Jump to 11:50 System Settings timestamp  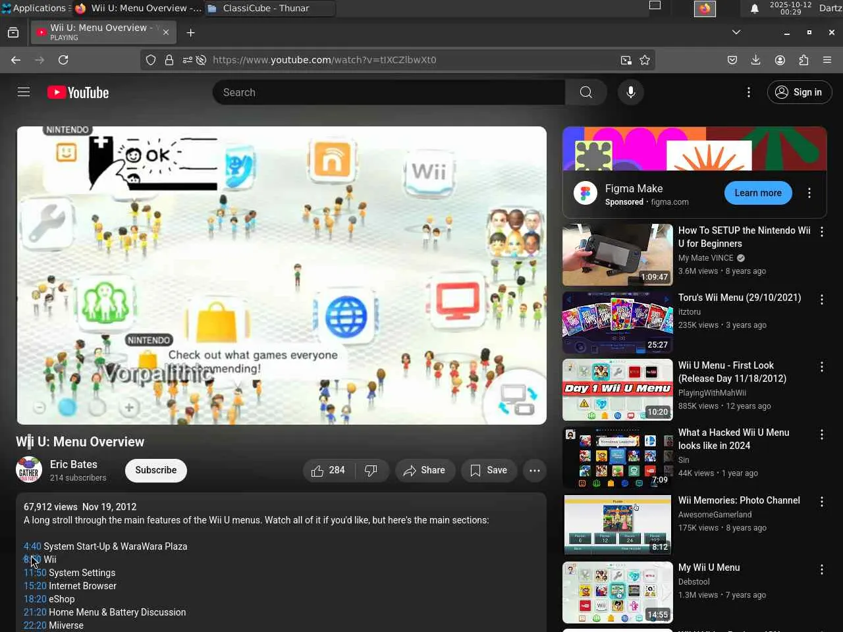coord(35,573)
